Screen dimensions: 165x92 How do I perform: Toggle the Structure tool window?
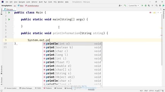click(2, 81)
